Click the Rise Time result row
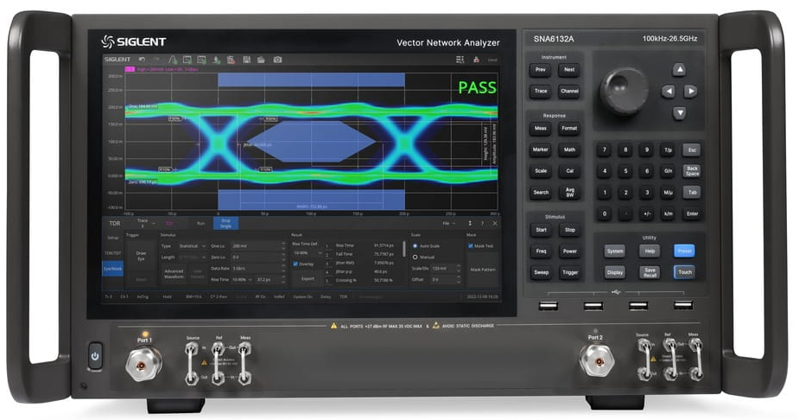Image resolution: width=799 pixels, height=420 pixels. (364, 245)
